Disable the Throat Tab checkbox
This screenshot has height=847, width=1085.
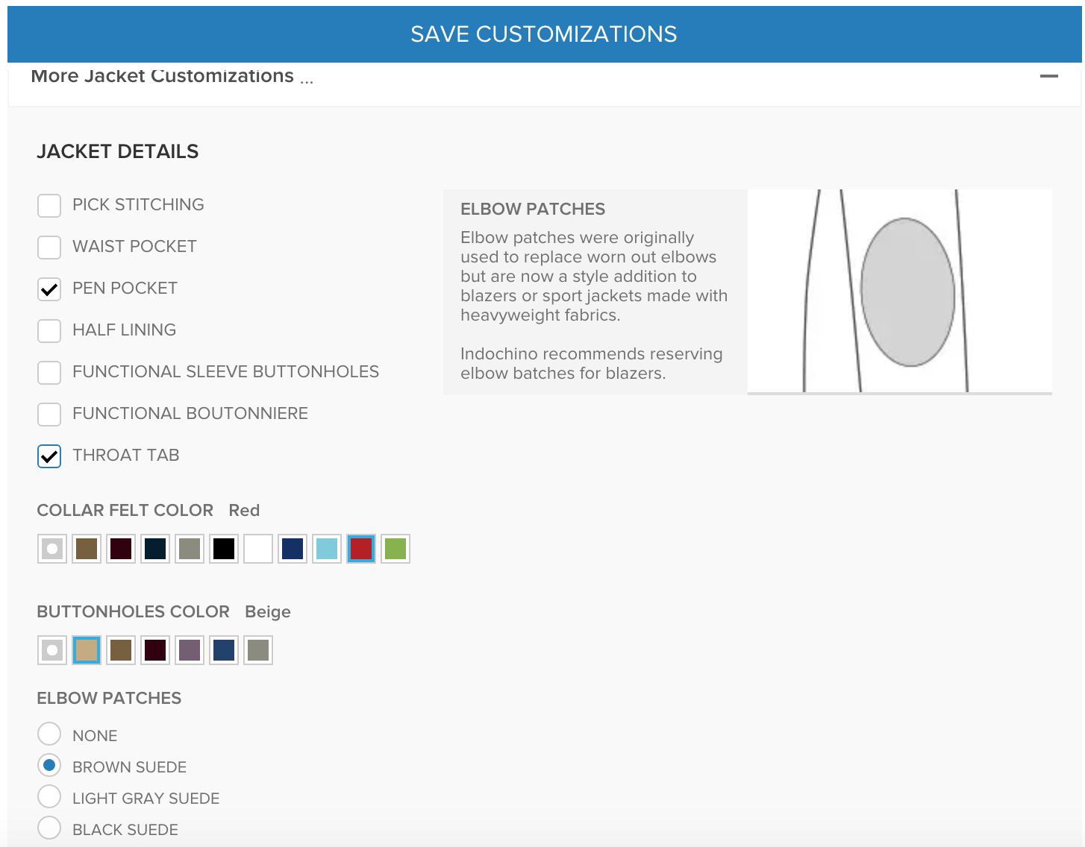[x=49, y=456]
